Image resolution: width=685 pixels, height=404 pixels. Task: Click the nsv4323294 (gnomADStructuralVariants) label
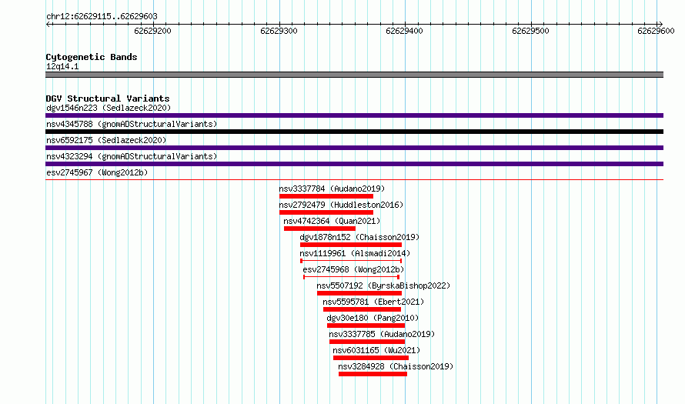pos(132,156)
